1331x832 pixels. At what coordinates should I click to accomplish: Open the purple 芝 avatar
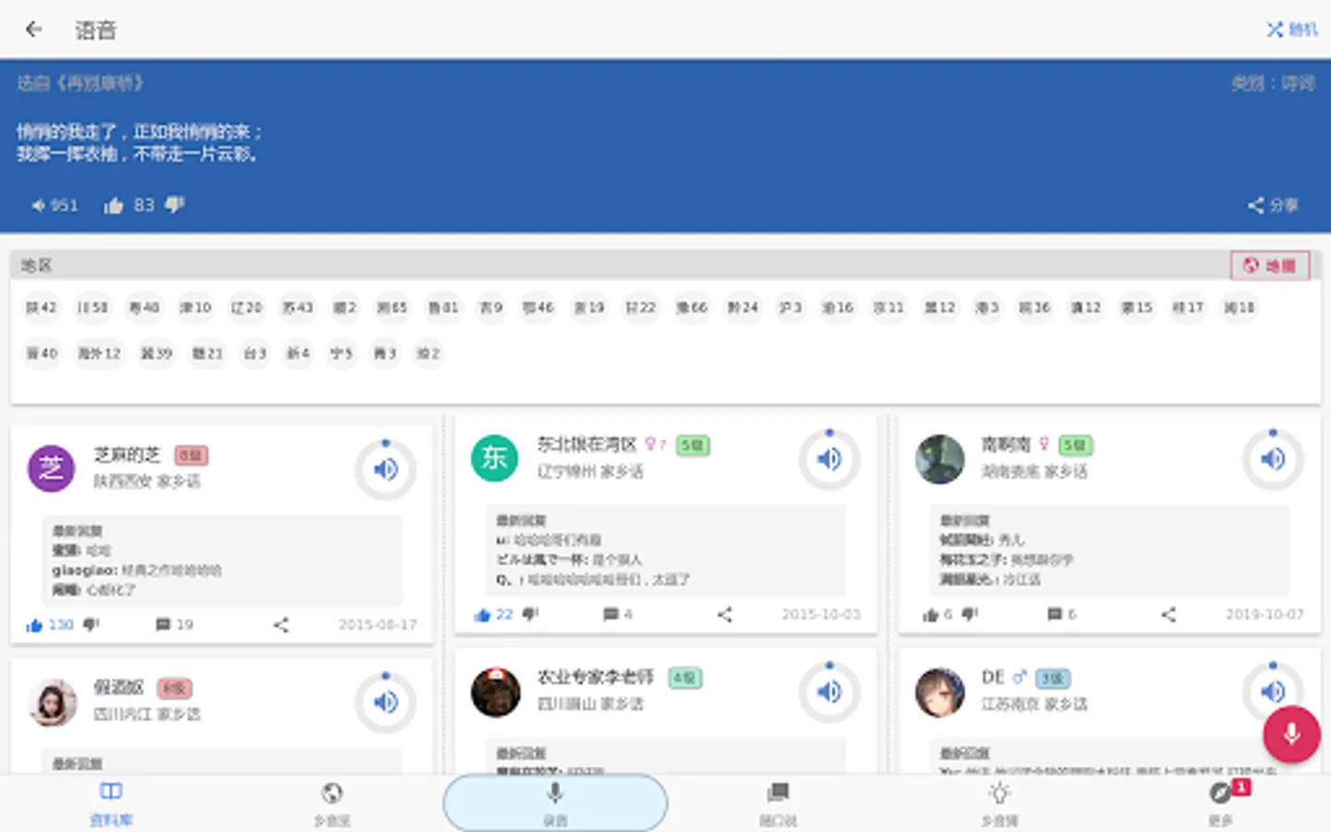[51, 469]
